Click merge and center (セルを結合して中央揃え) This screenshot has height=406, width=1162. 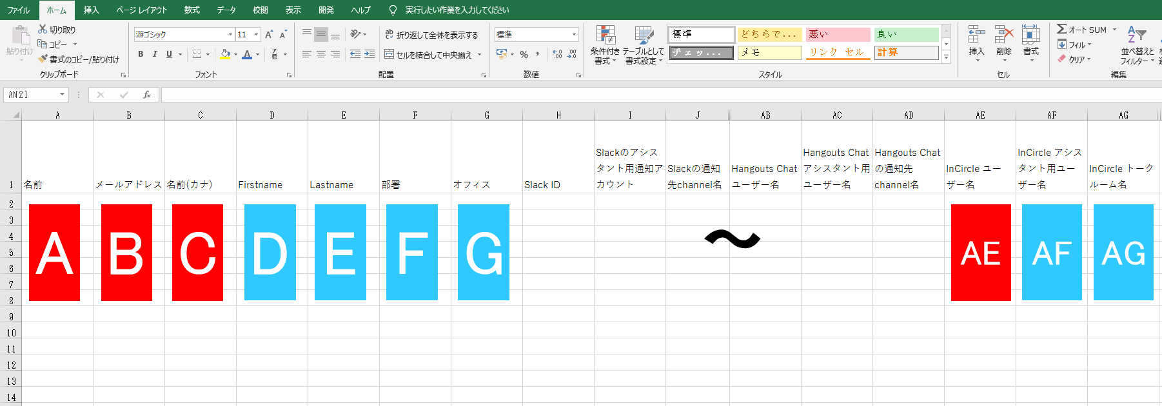click(x=433, y=55)
